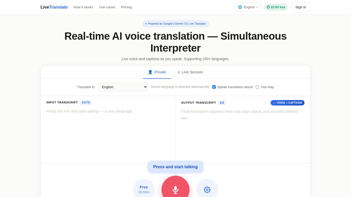Toggle Speak translation aloud checkbox
Screen dimensions: 351x197
click(214, 87)
